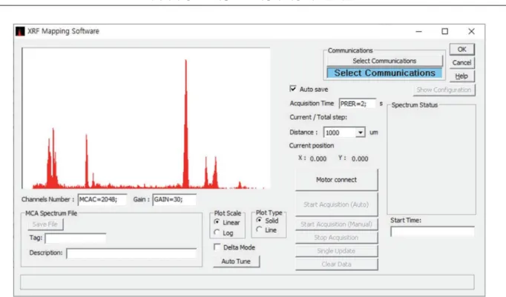This screenshot has height=297, width=506.
Task: Choose Solid plot type
Action: coord(259,220)
